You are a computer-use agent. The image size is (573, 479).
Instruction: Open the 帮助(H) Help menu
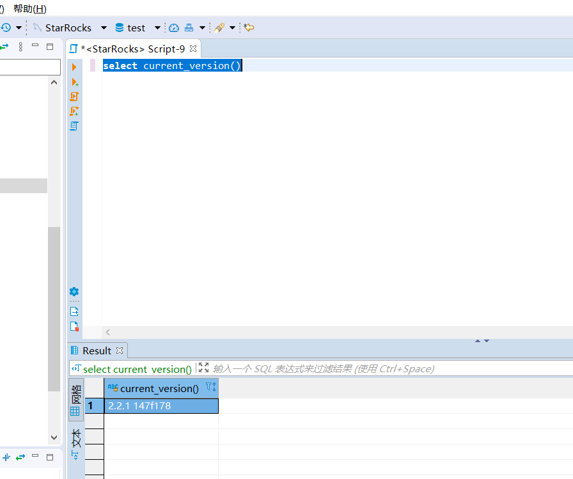click(30, 8)
